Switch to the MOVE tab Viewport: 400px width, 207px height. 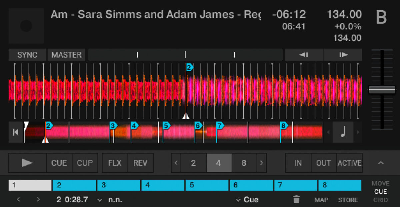(x=380, y=183)
